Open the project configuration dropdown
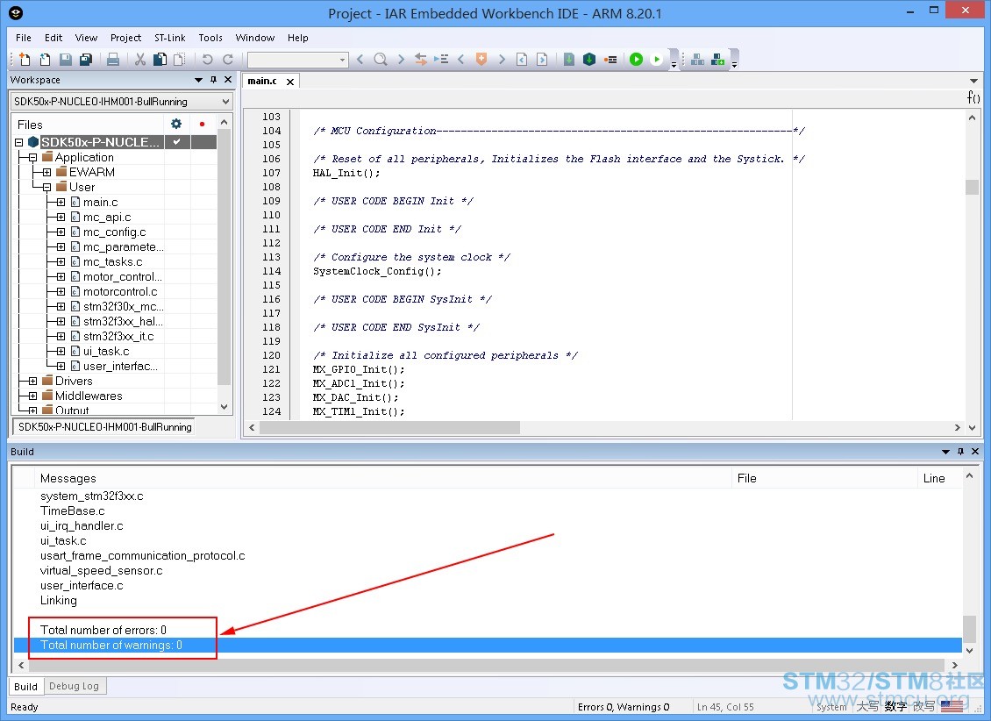This screenshot has height=721, width=991. point(122,101)
